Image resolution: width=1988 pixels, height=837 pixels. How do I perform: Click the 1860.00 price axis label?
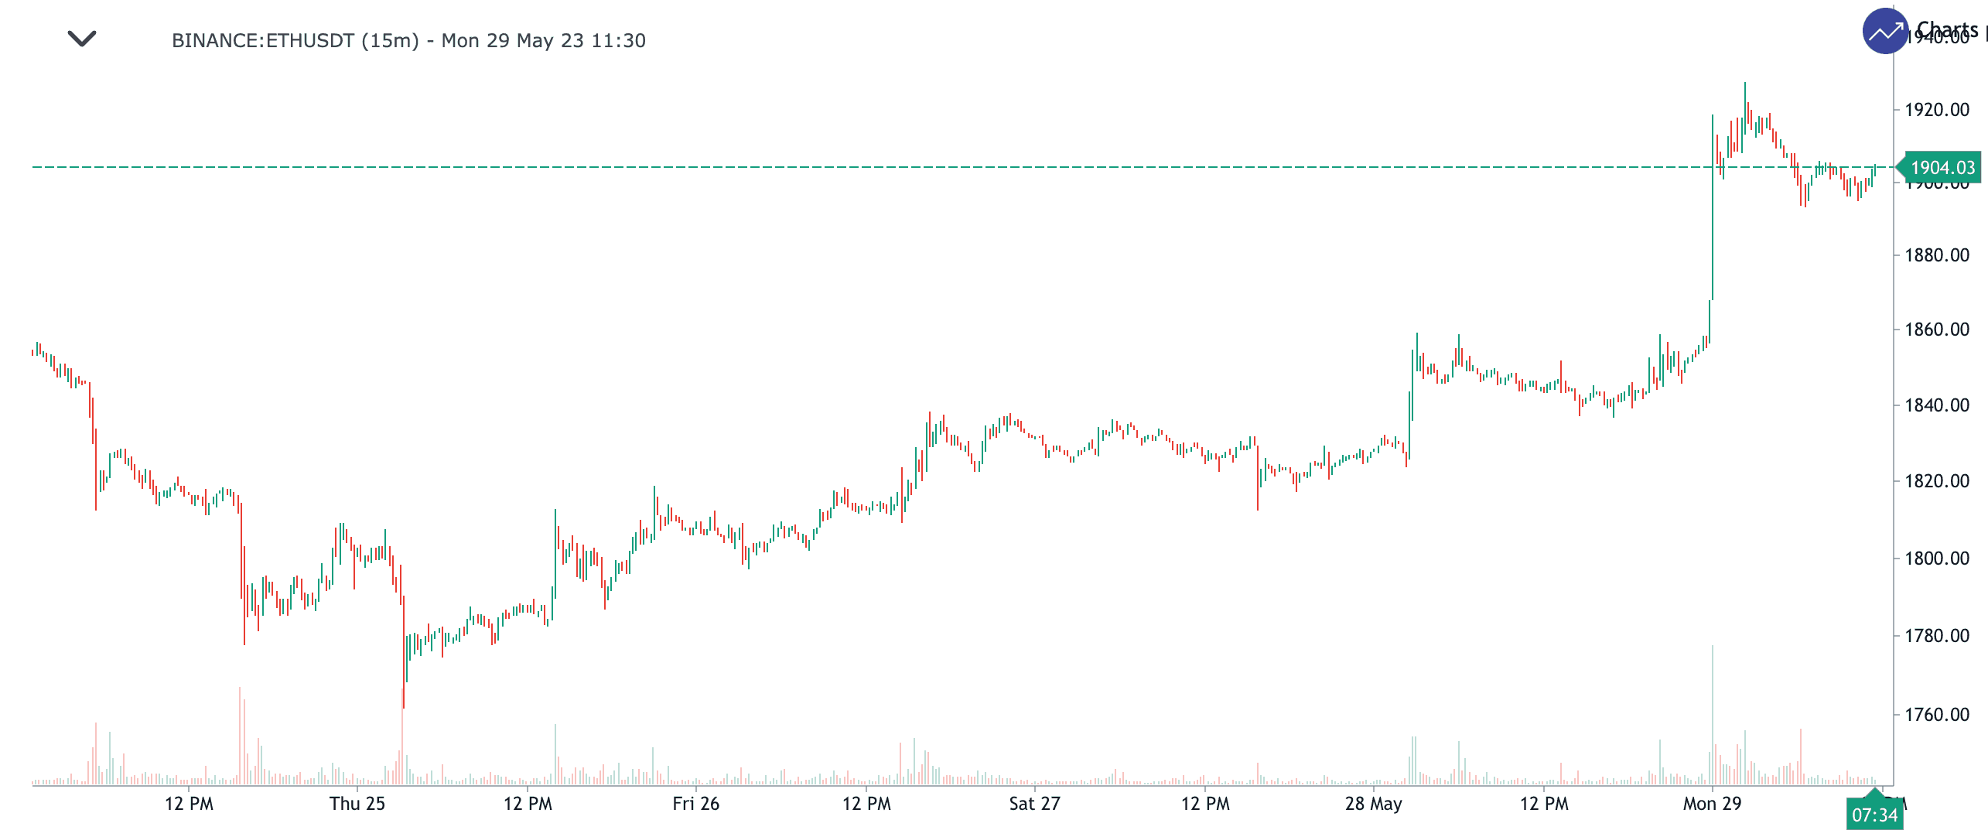(x=1937, y=330)
